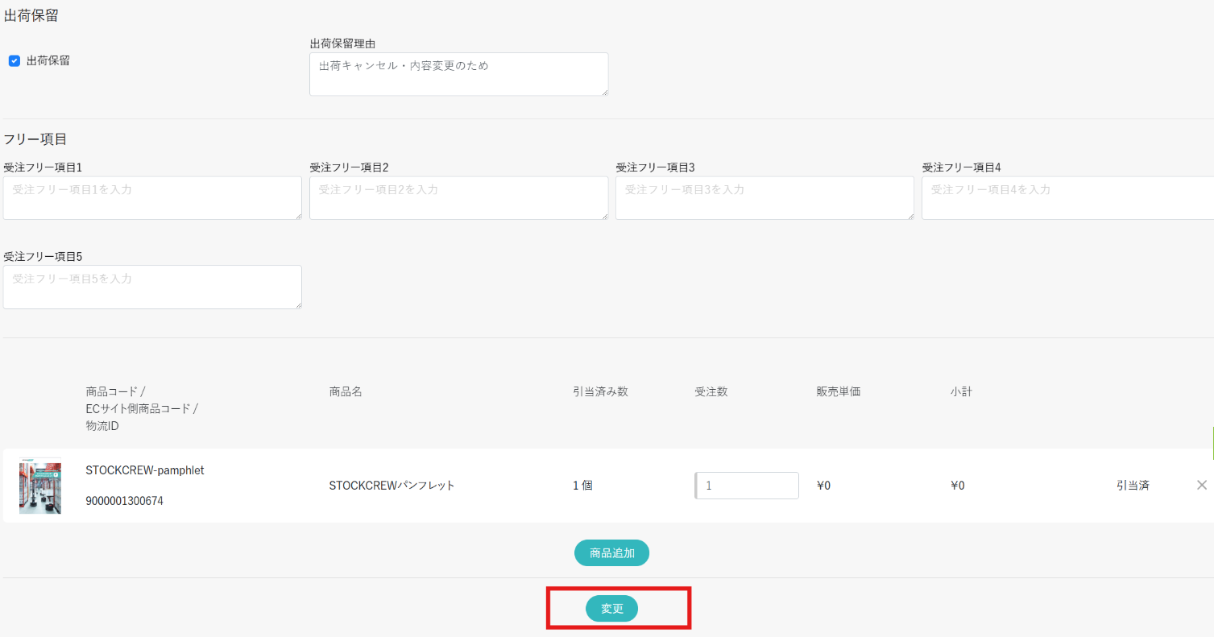Viewport: 1214px width, 637px height.
Task: Click the product name STOCKCREWパンフレット
Action: 392,486
